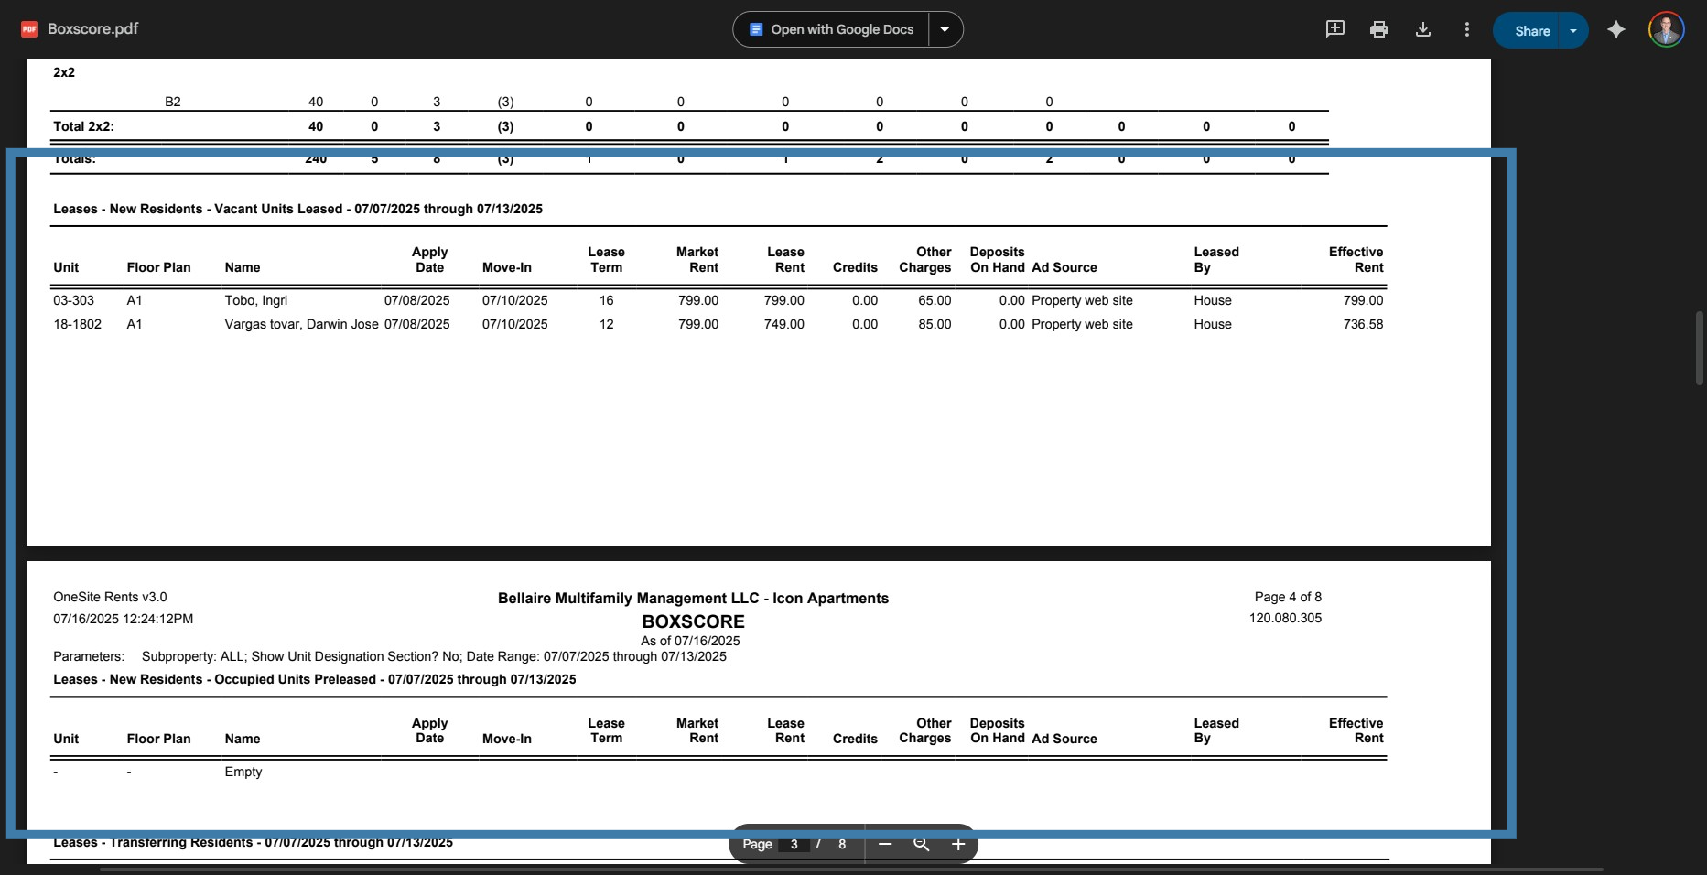Zoom out using the minus icon

point(884,844)
